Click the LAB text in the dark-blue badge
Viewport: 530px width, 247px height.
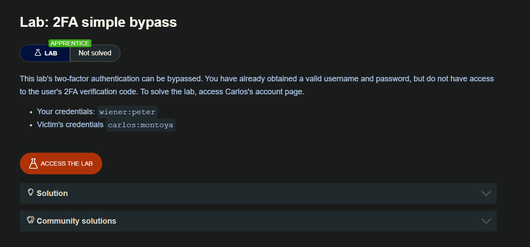pos(51,54)
